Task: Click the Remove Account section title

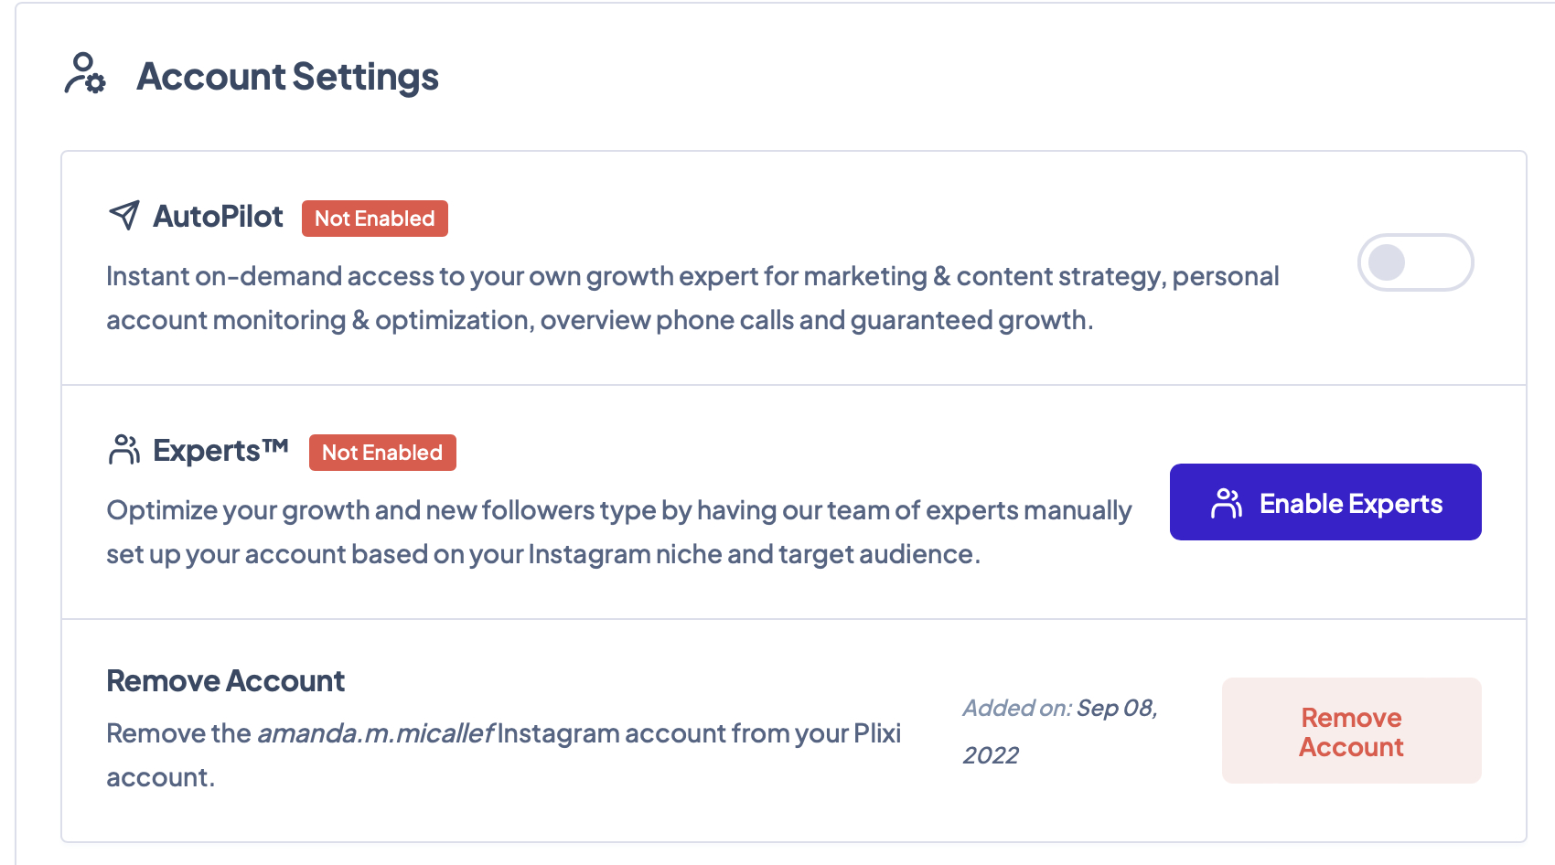Action: (x=225, y=680)
